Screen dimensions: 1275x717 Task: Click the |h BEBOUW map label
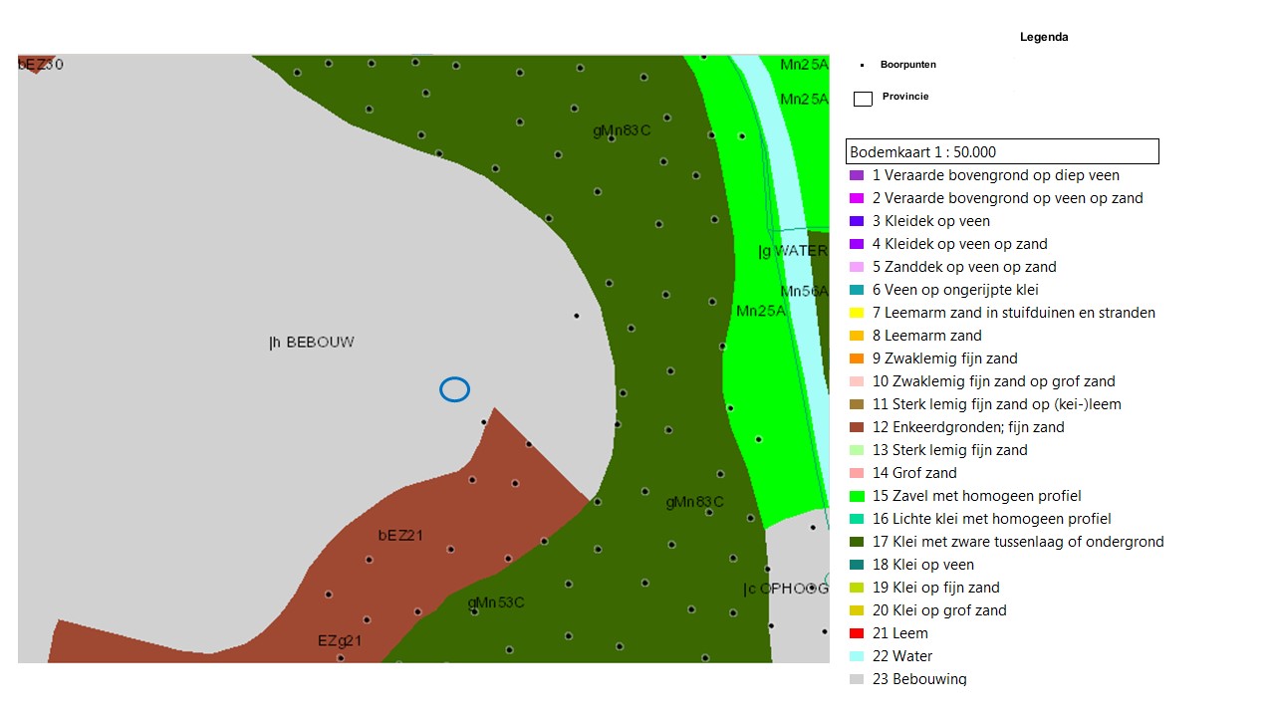click(312, 343)
